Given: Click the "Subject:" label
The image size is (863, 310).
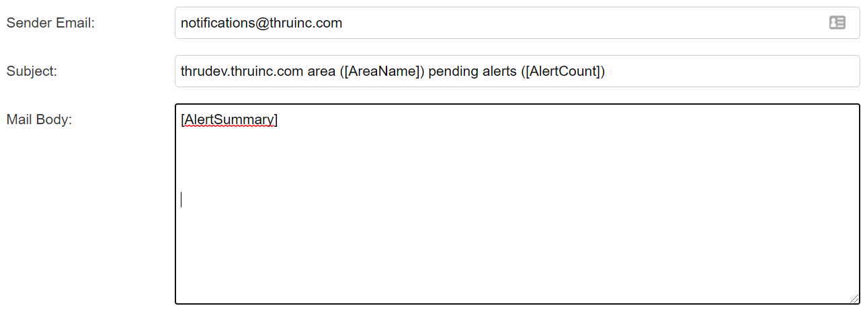Looking at the screenshot, I should [x=32, y=71].
